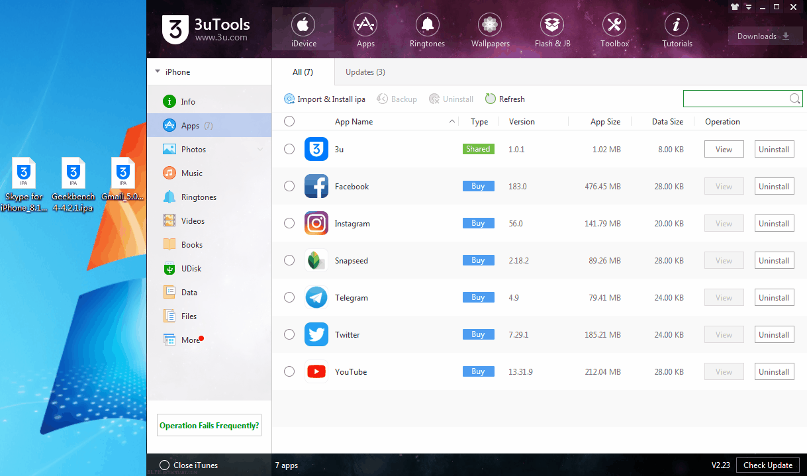
Task: Open the Apps store section
Action: pos(365,30)
